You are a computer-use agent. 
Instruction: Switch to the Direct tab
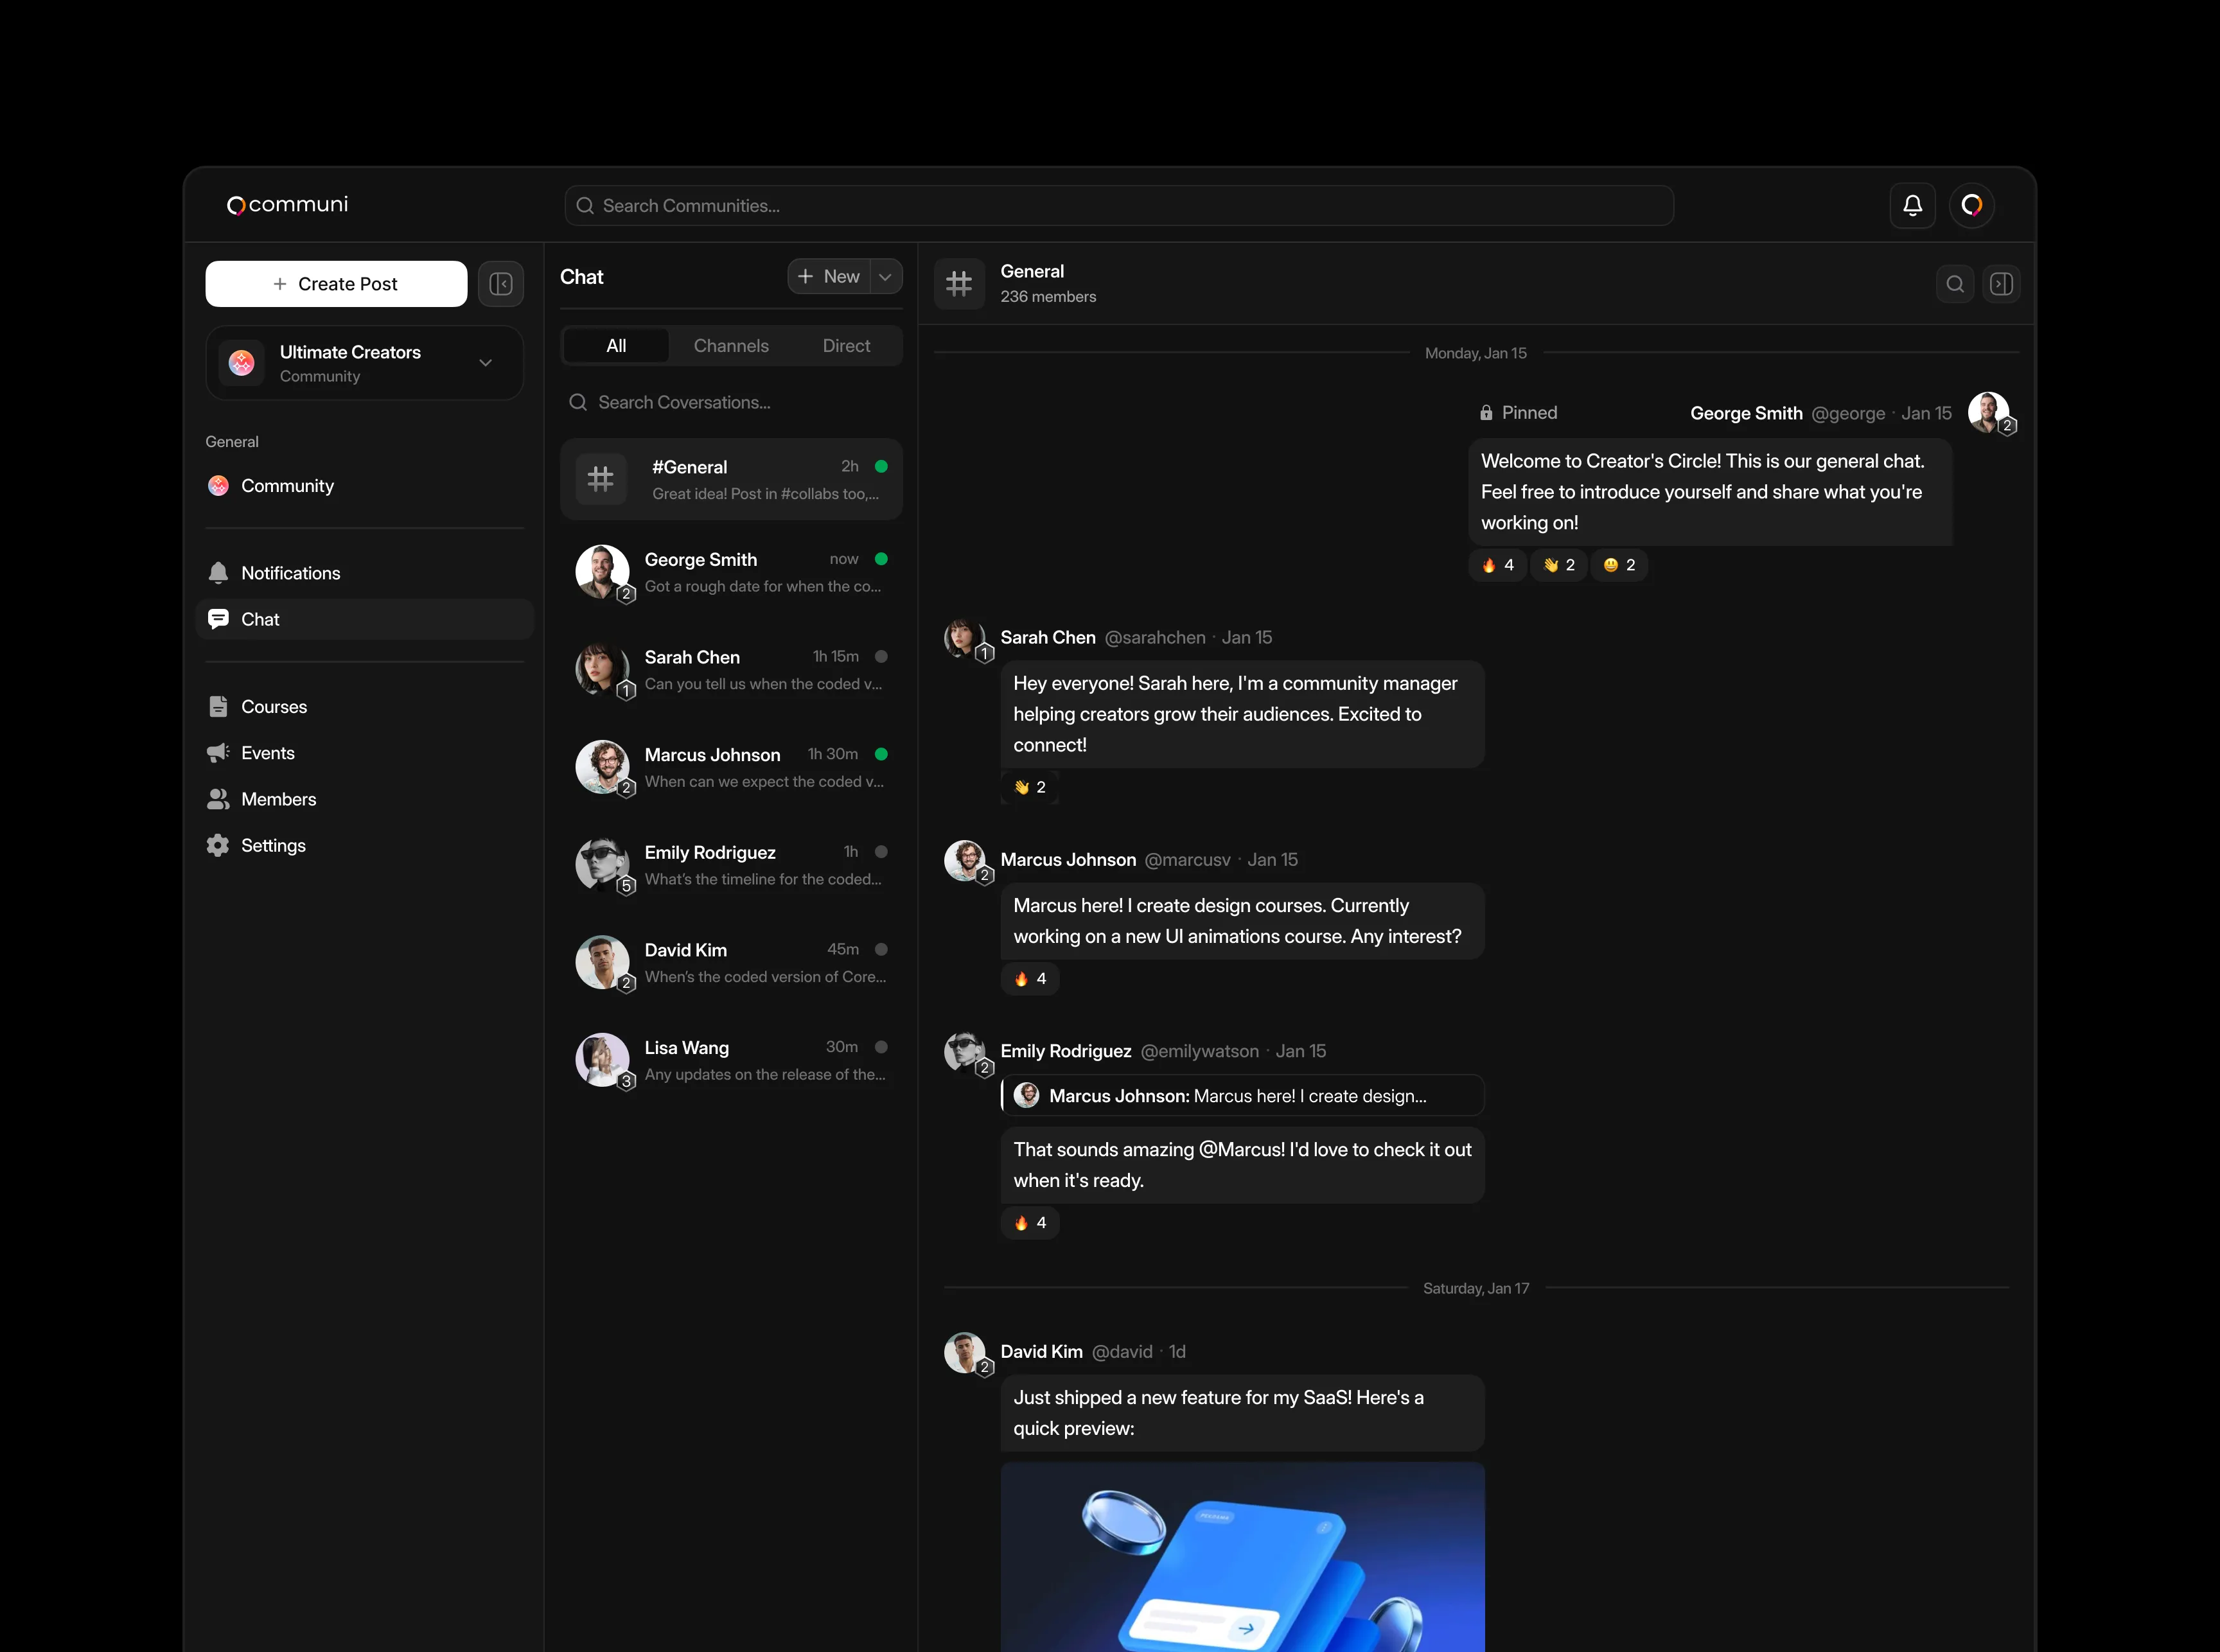tap(846, 346)
